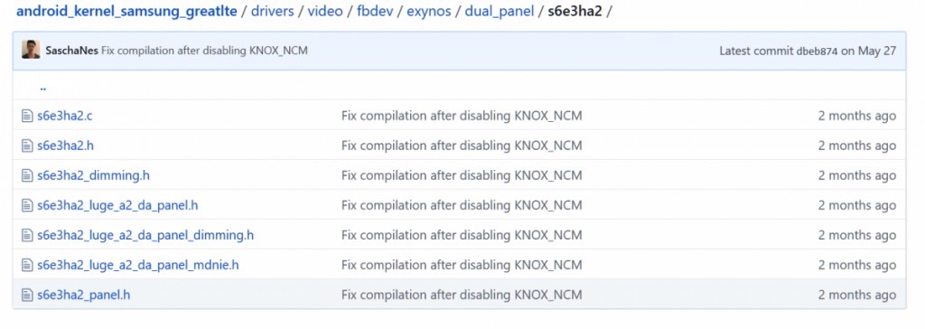Click the file icon next to s6e3ha2_luge_a2_da_panel.h

pos(26,205)
